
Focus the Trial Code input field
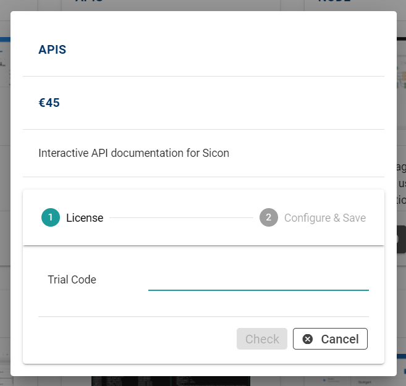(x=258, y=280)
